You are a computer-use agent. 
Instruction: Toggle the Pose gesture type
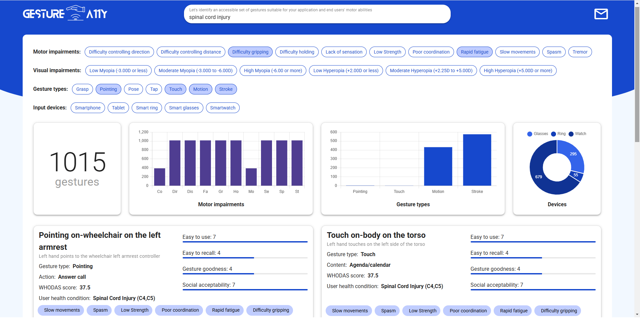coord(134,89)
